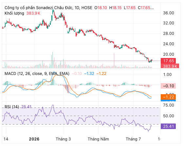Click the pink -0.10 histogram value tag
The image size is (184, 146).
pyautogui.click(x=168, y=86)
